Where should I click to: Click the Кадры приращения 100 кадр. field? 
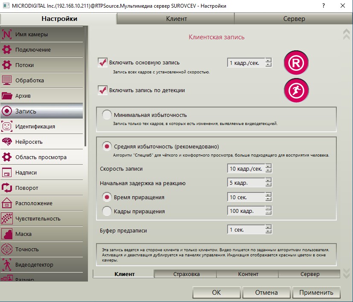[x=246, y=211]
